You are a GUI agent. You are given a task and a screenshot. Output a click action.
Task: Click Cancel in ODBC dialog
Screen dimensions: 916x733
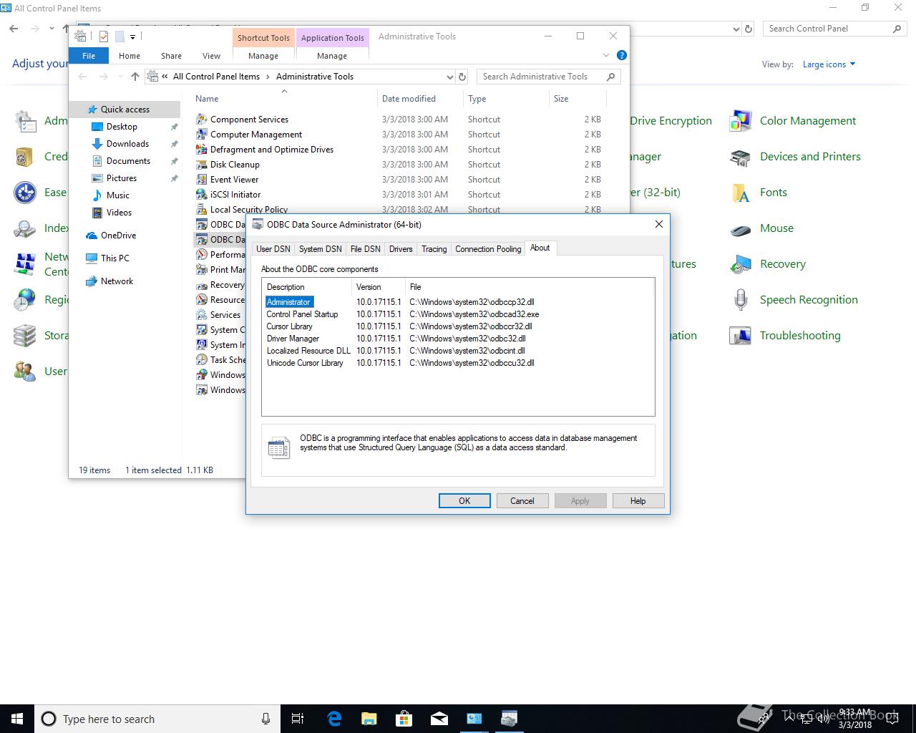tap(522, 501)
